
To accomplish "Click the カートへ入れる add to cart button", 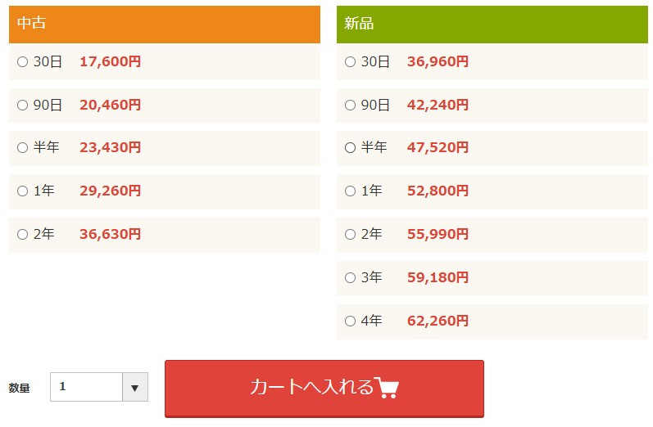I will tap(324, 389).
